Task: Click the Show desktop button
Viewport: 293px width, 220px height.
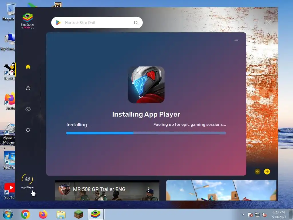Action: [x=291, y=214]
